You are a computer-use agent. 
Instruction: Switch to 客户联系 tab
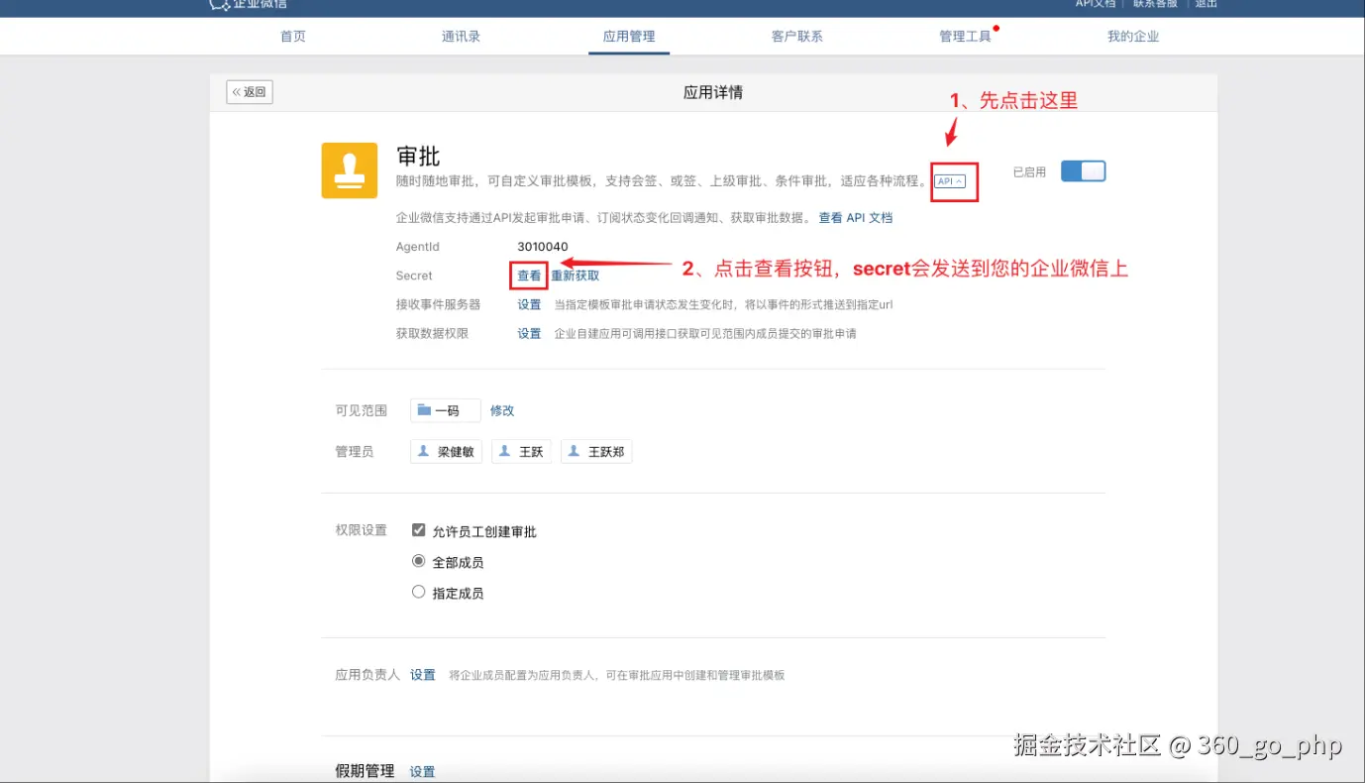796,37
